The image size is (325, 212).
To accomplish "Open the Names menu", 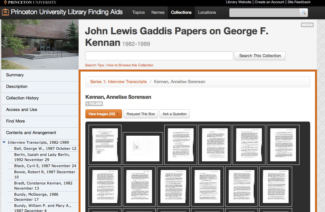I will (x=158, y=13).
